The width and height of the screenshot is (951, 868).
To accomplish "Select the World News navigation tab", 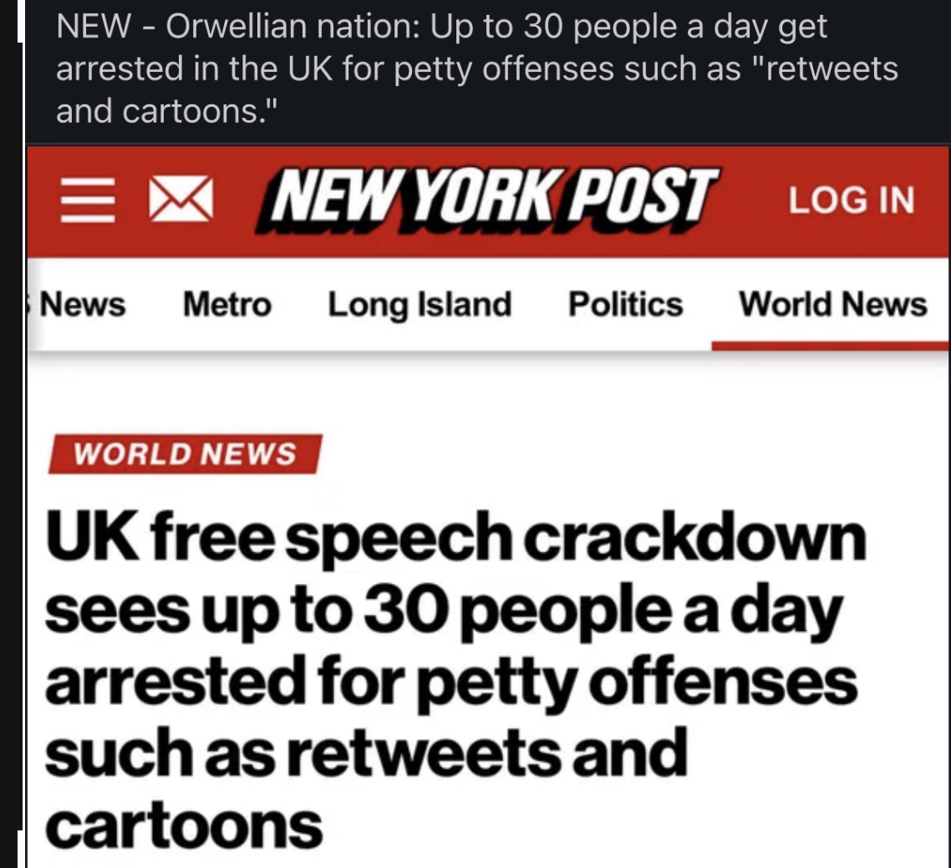I will 832,304.
